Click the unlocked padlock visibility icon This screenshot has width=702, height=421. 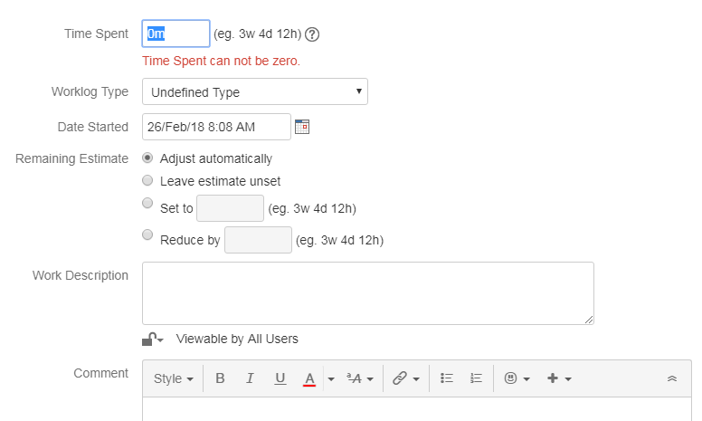click(153, 339)
